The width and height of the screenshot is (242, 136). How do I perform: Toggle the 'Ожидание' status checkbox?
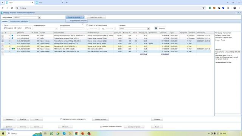tap(5, 28)
